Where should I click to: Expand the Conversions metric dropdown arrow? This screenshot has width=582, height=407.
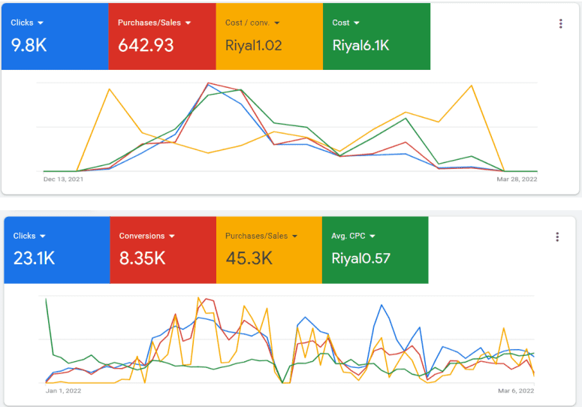coord(172,236)
